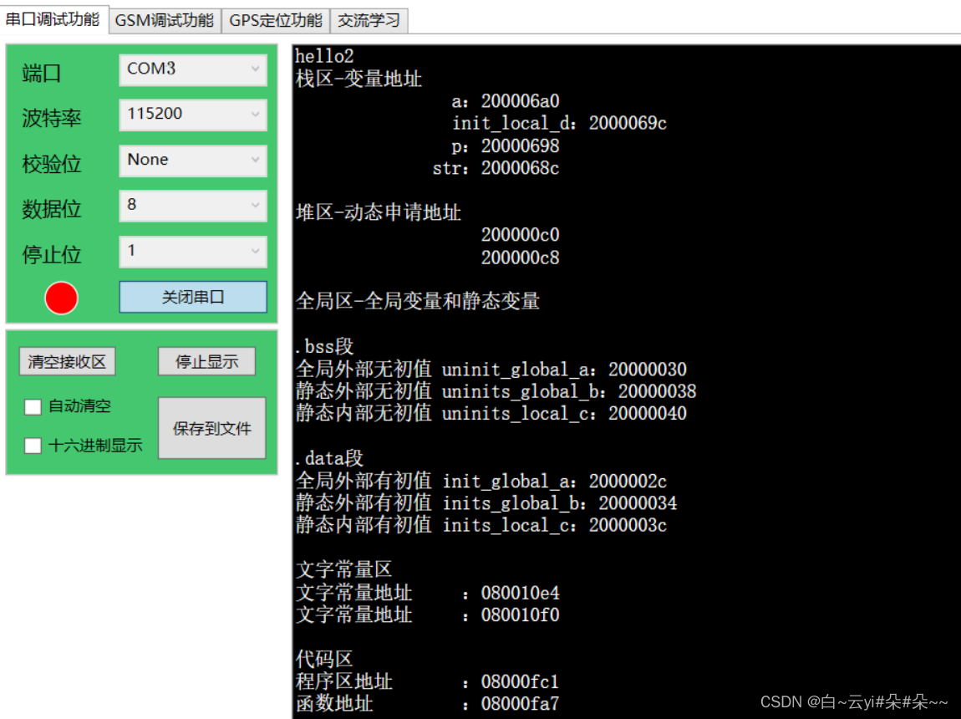The width and height of the screenshot is (961, 719).
Task: Click the 波特率 label
Action: pos(52,118)
